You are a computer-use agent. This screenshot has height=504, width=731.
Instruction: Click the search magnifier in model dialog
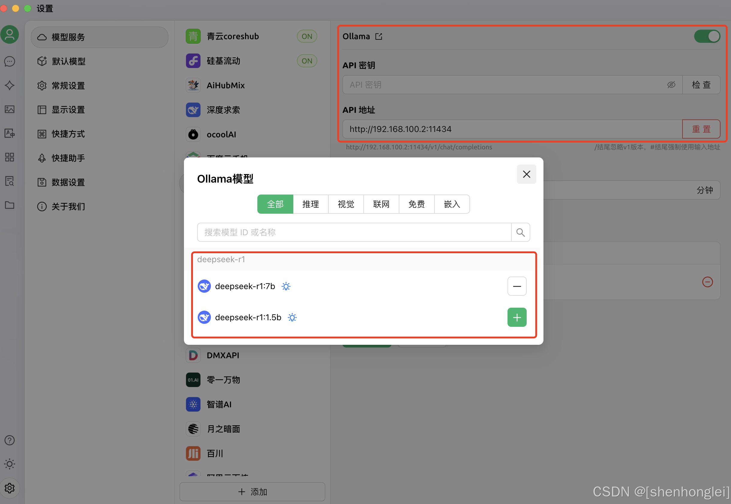[x=520, y=233]
